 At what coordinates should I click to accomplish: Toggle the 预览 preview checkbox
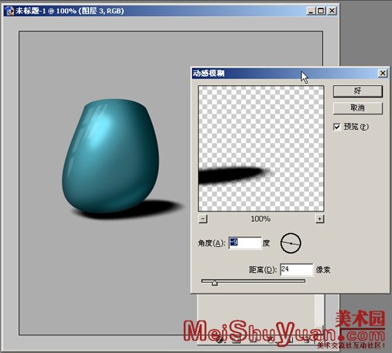[337, 127]
